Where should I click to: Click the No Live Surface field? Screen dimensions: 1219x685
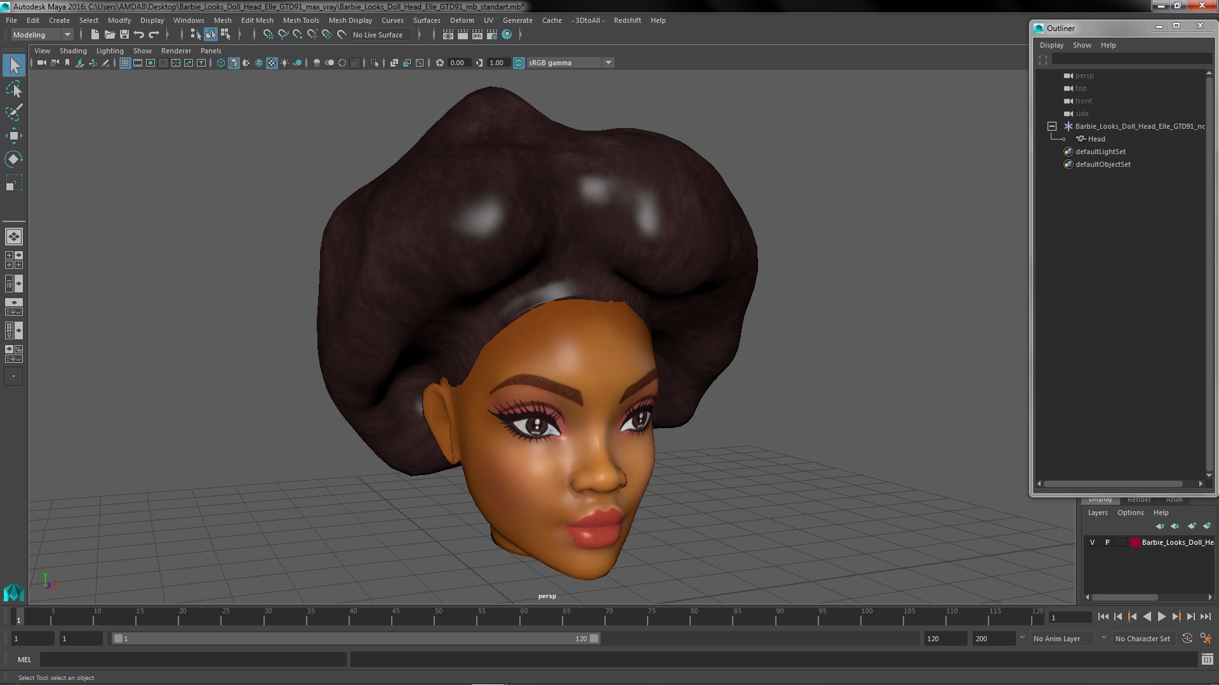pos(380,35)
